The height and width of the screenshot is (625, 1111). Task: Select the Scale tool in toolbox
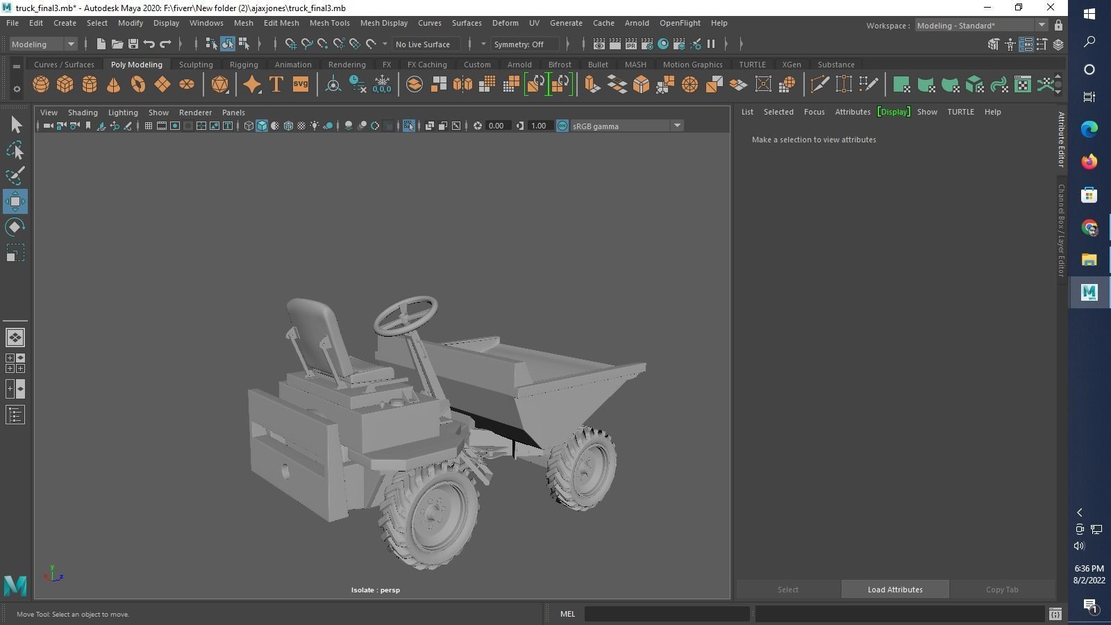pyautogui.click(x=15, y=253)
